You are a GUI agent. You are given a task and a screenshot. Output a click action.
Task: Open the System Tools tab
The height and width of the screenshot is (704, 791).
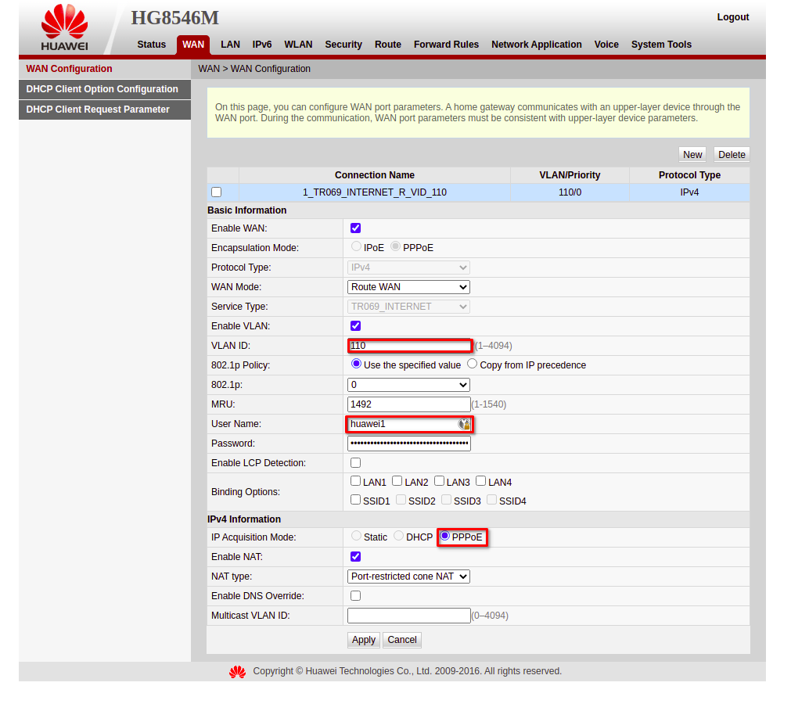pos(661,45)
